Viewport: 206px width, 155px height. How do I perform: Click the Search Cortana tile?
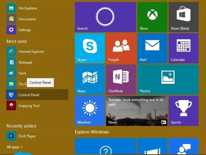tap(105, 17)
